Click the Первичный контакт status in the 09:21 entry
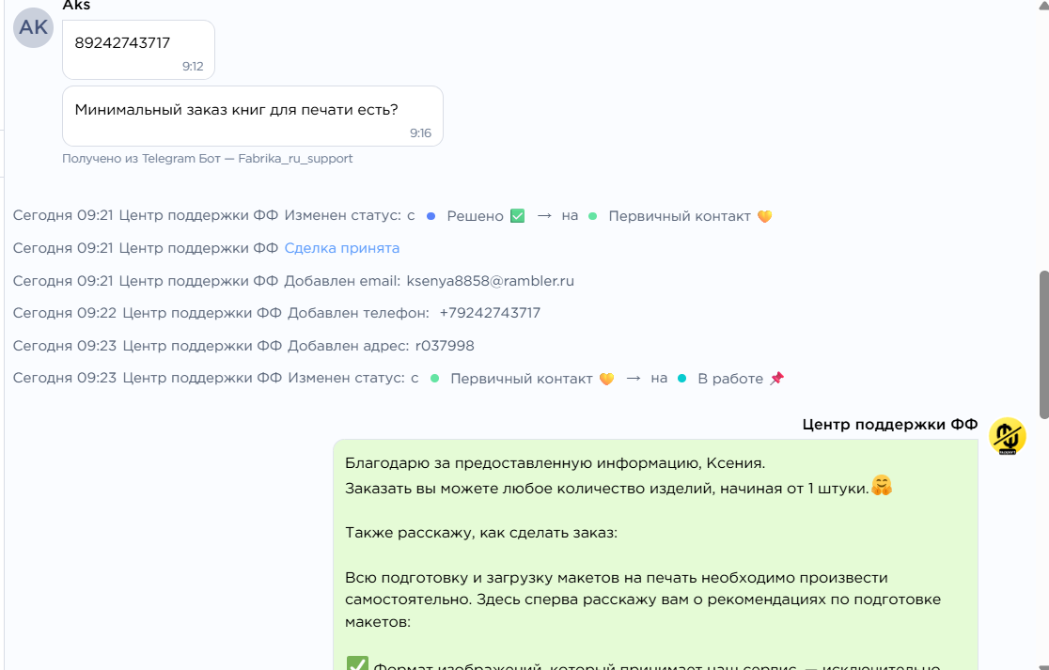The width and height of the screenshot is (1049, 670). [x=680, y=216]
